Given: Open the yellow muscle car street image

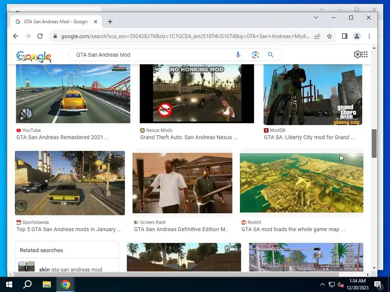Looking at the screenshot, I should 70,183.
